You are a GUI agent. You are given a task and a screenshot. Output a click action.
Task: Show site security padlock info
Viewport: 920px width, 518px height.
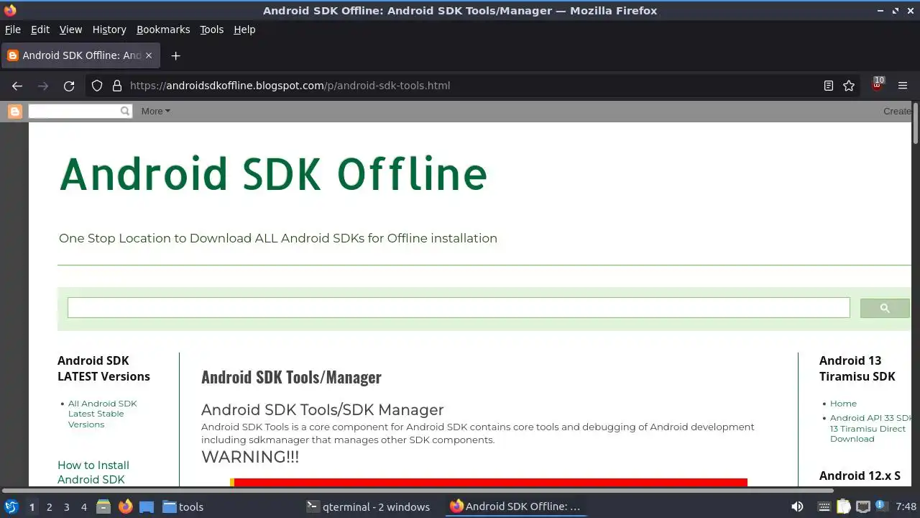[x=117, y=86]
